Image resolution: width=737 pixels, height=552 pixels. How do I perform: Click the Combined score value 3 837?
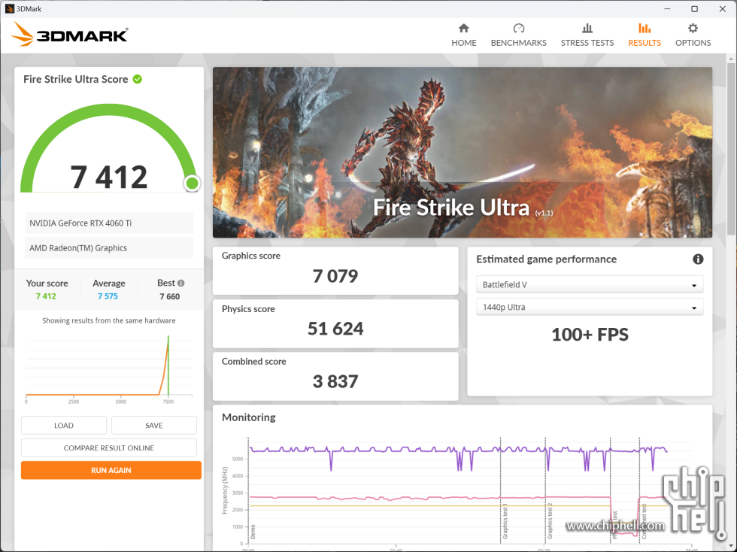[335, 381]
